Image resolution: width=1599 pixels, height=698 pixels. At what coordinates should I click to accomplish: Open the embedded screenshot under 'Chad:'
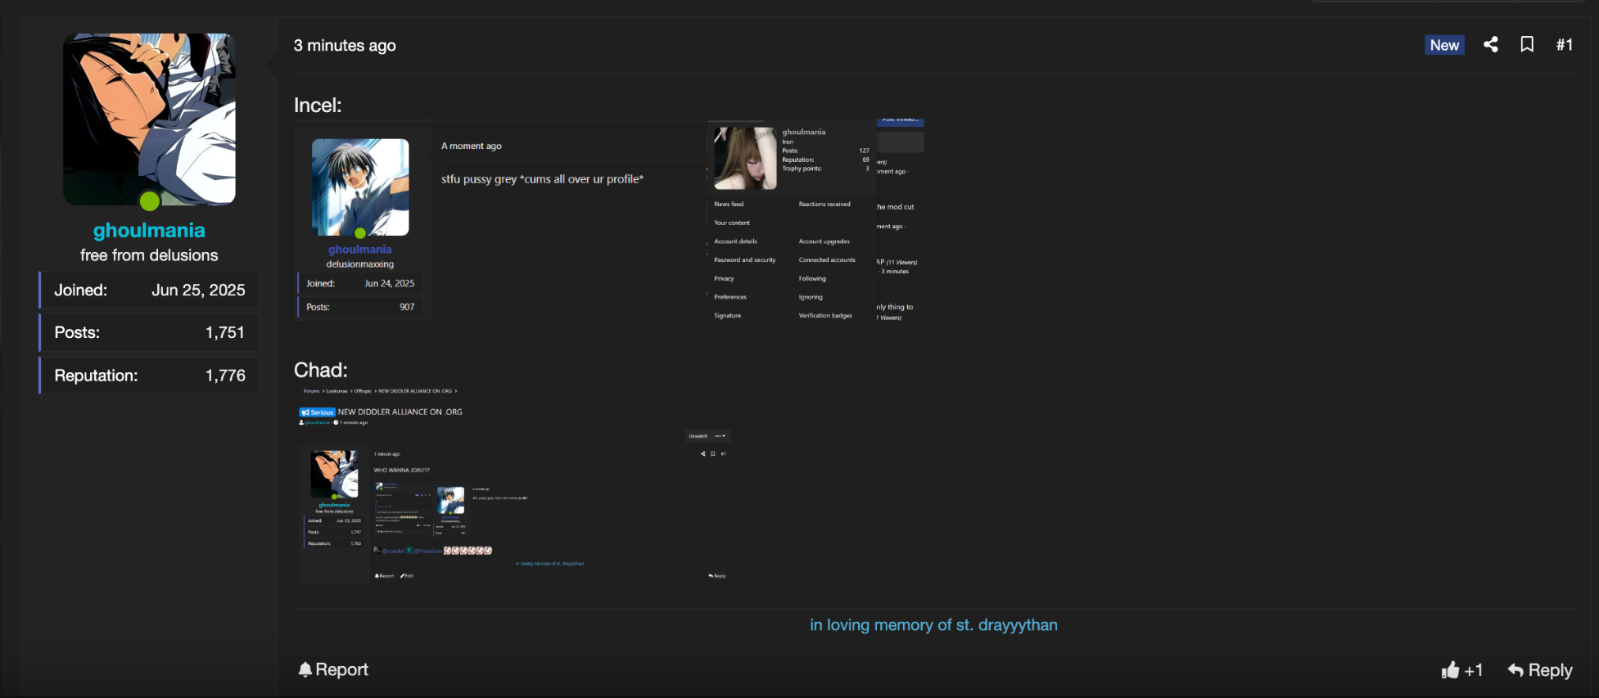point(514,485)
